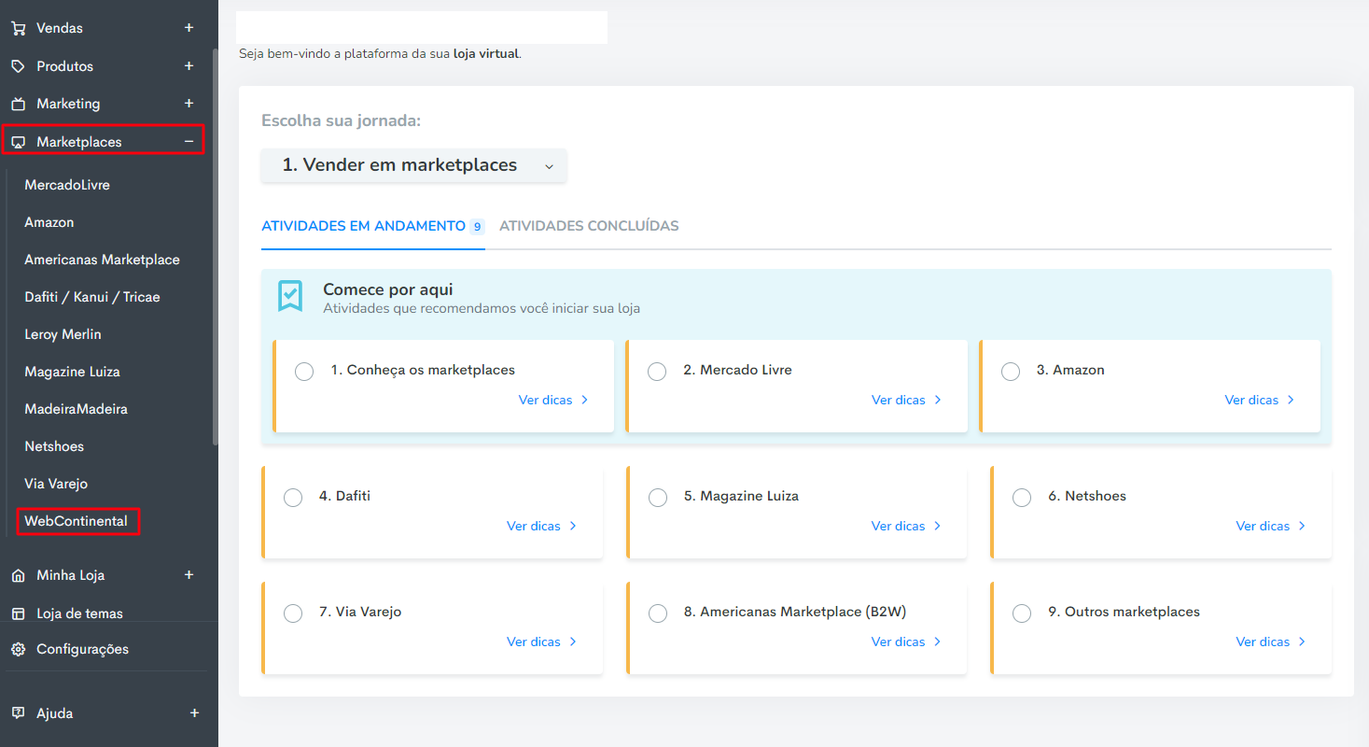Click the arrow next to Ver dicas for Mercado Livre card

click(x=938, y=400)
